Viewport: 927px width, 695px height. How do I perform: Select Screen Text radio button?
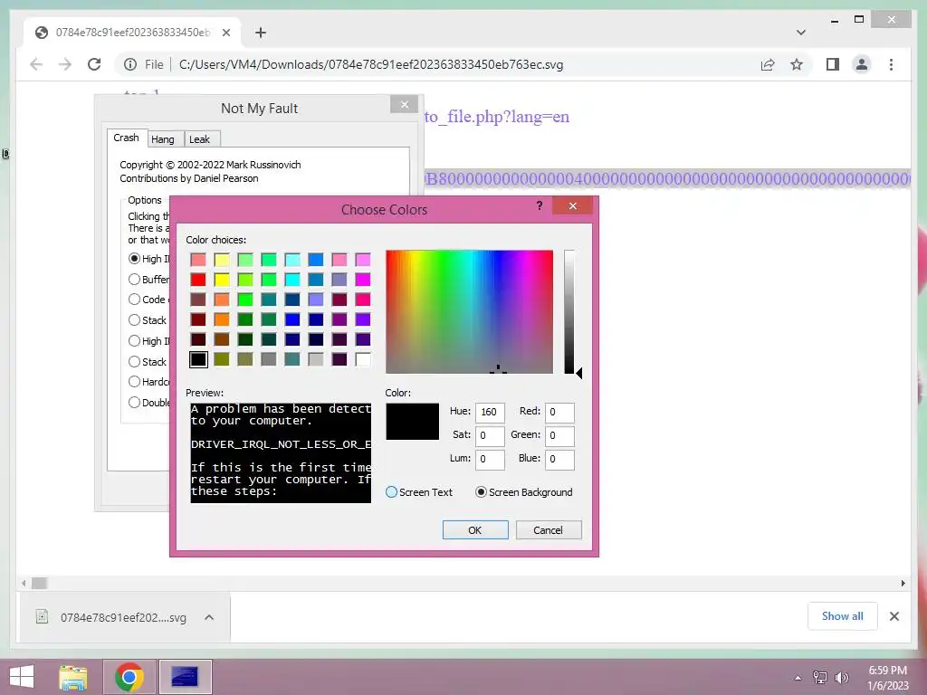[391, 491]
